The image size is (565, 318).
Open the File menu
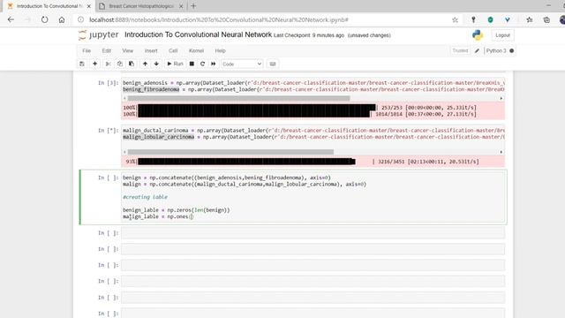87,51
